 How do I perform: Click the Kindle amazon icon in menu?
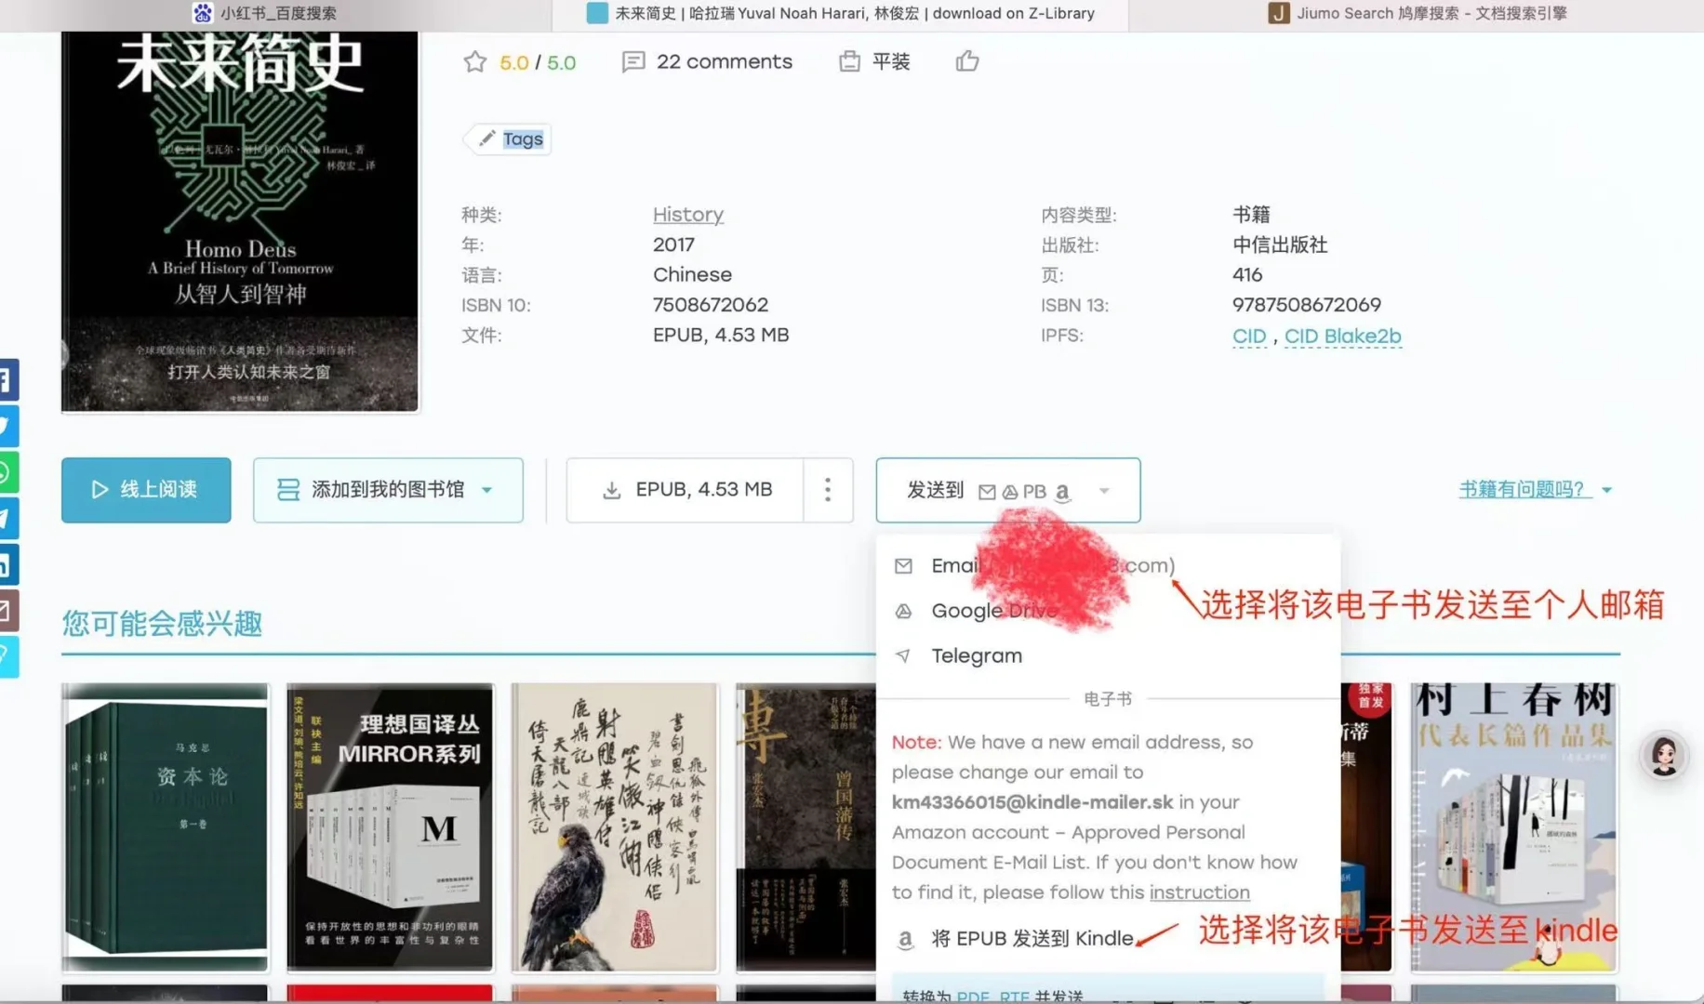[x=905, y=939]
